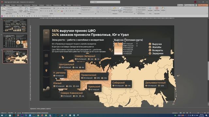Click the Paste (Вставить) clipboard icon

[x=4, y=9]
